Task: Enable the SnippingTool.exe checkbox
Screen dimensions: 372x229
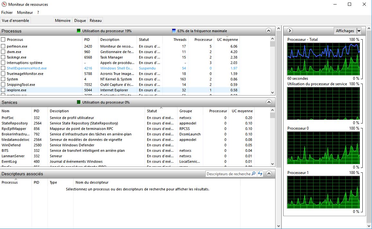Action: (3, 84)
